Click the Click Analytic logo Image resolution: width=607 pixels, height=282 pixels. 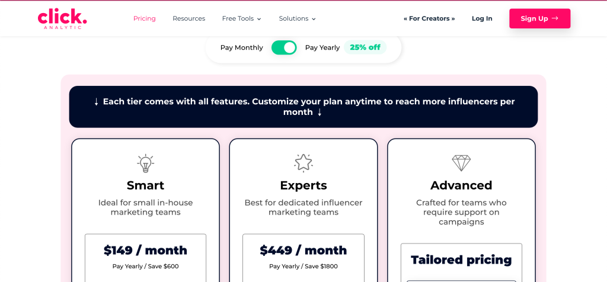tap(62, 18)
